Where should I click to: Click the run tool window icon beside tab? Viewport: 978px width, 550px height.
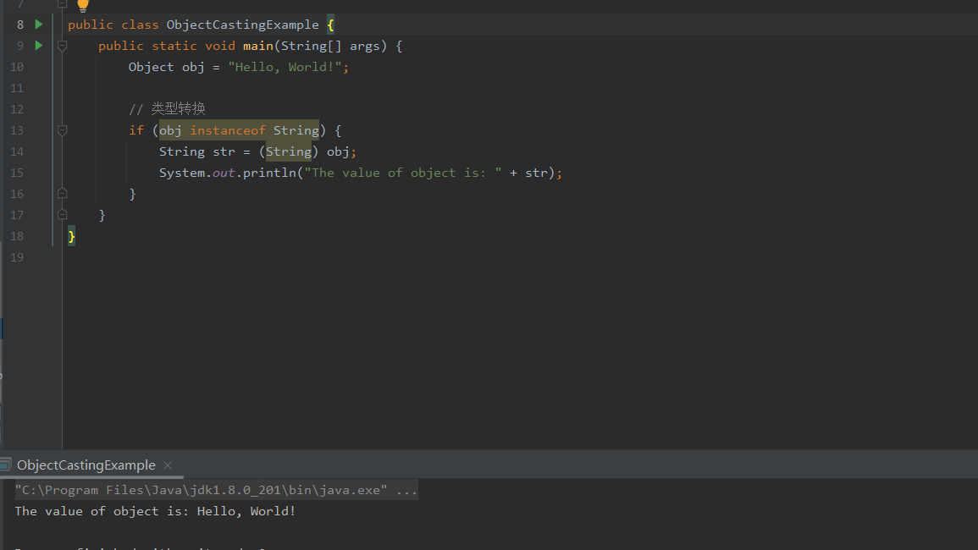tap(6, 465)
